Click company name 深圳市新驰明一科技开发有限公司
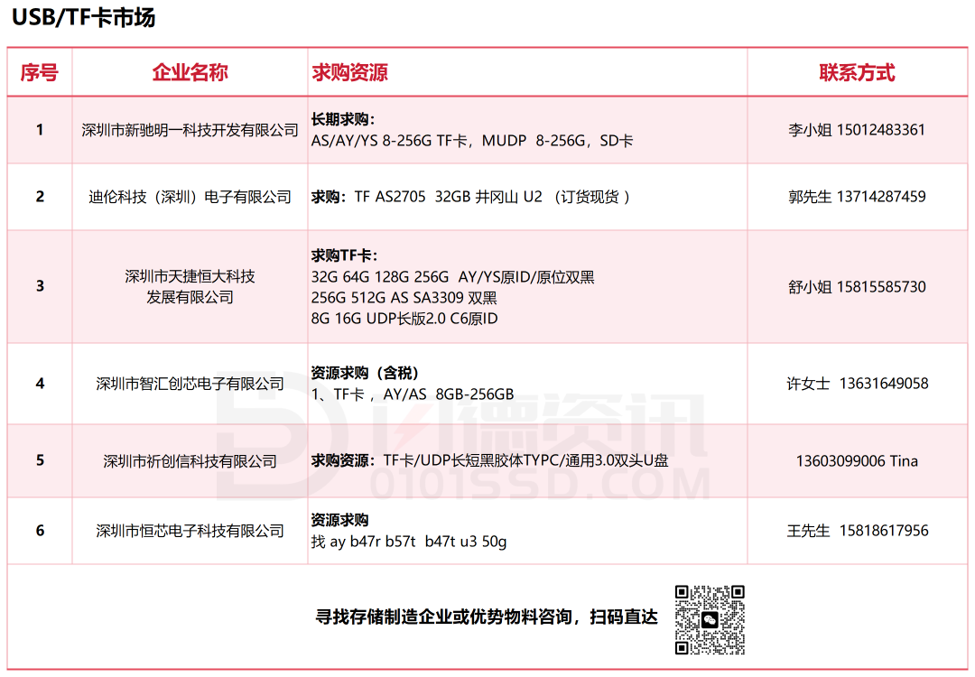 190,130
